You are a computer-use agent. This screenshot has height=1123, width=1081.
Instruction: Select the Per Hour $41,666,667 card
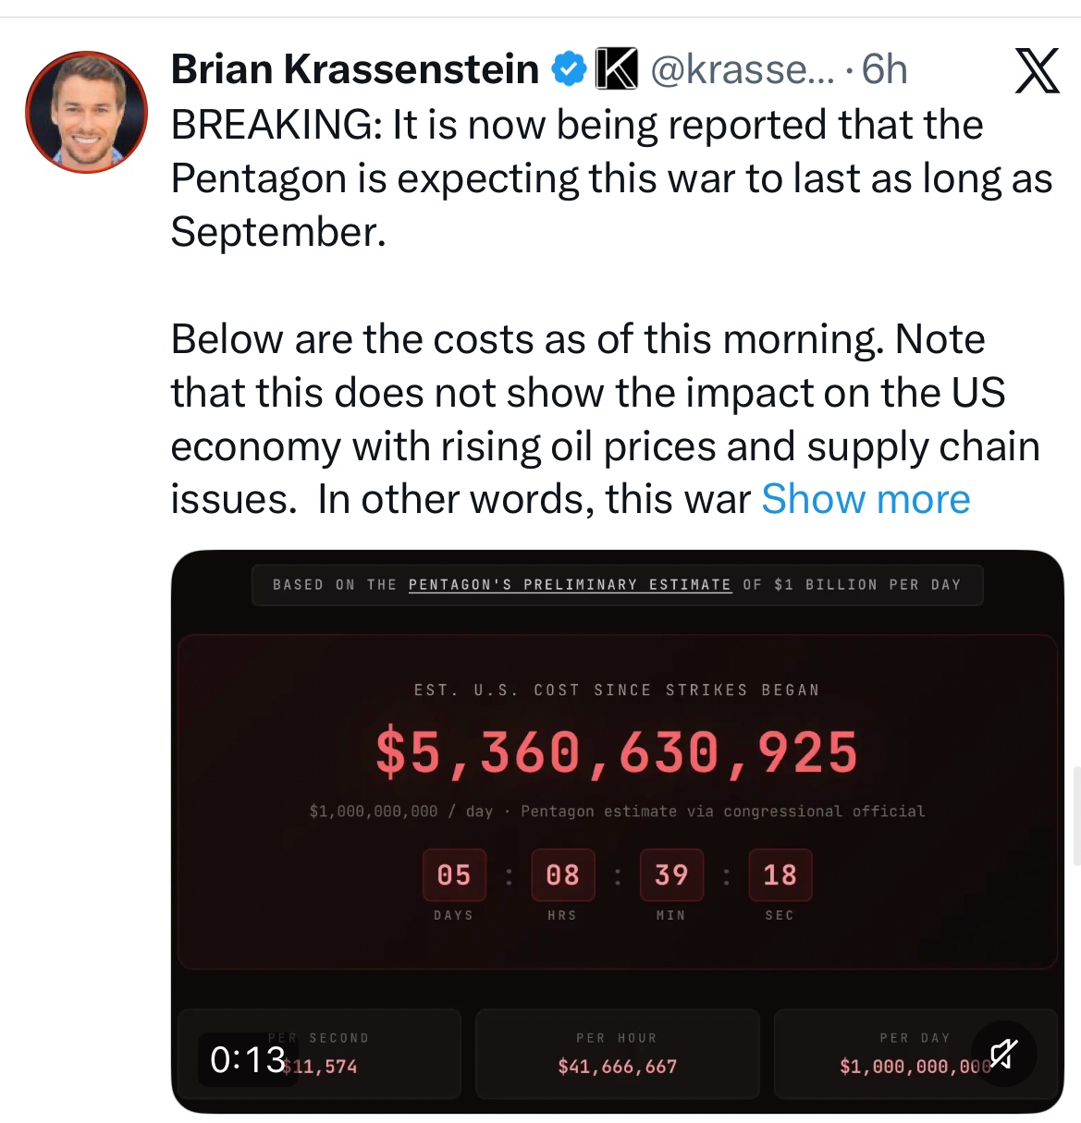pos(617,1054)
